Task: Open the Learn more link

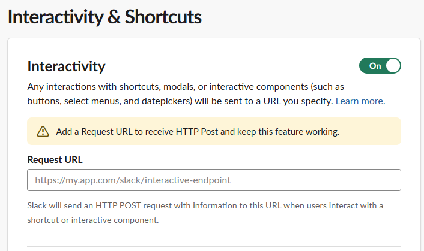Action: click(x=360, y=101)
